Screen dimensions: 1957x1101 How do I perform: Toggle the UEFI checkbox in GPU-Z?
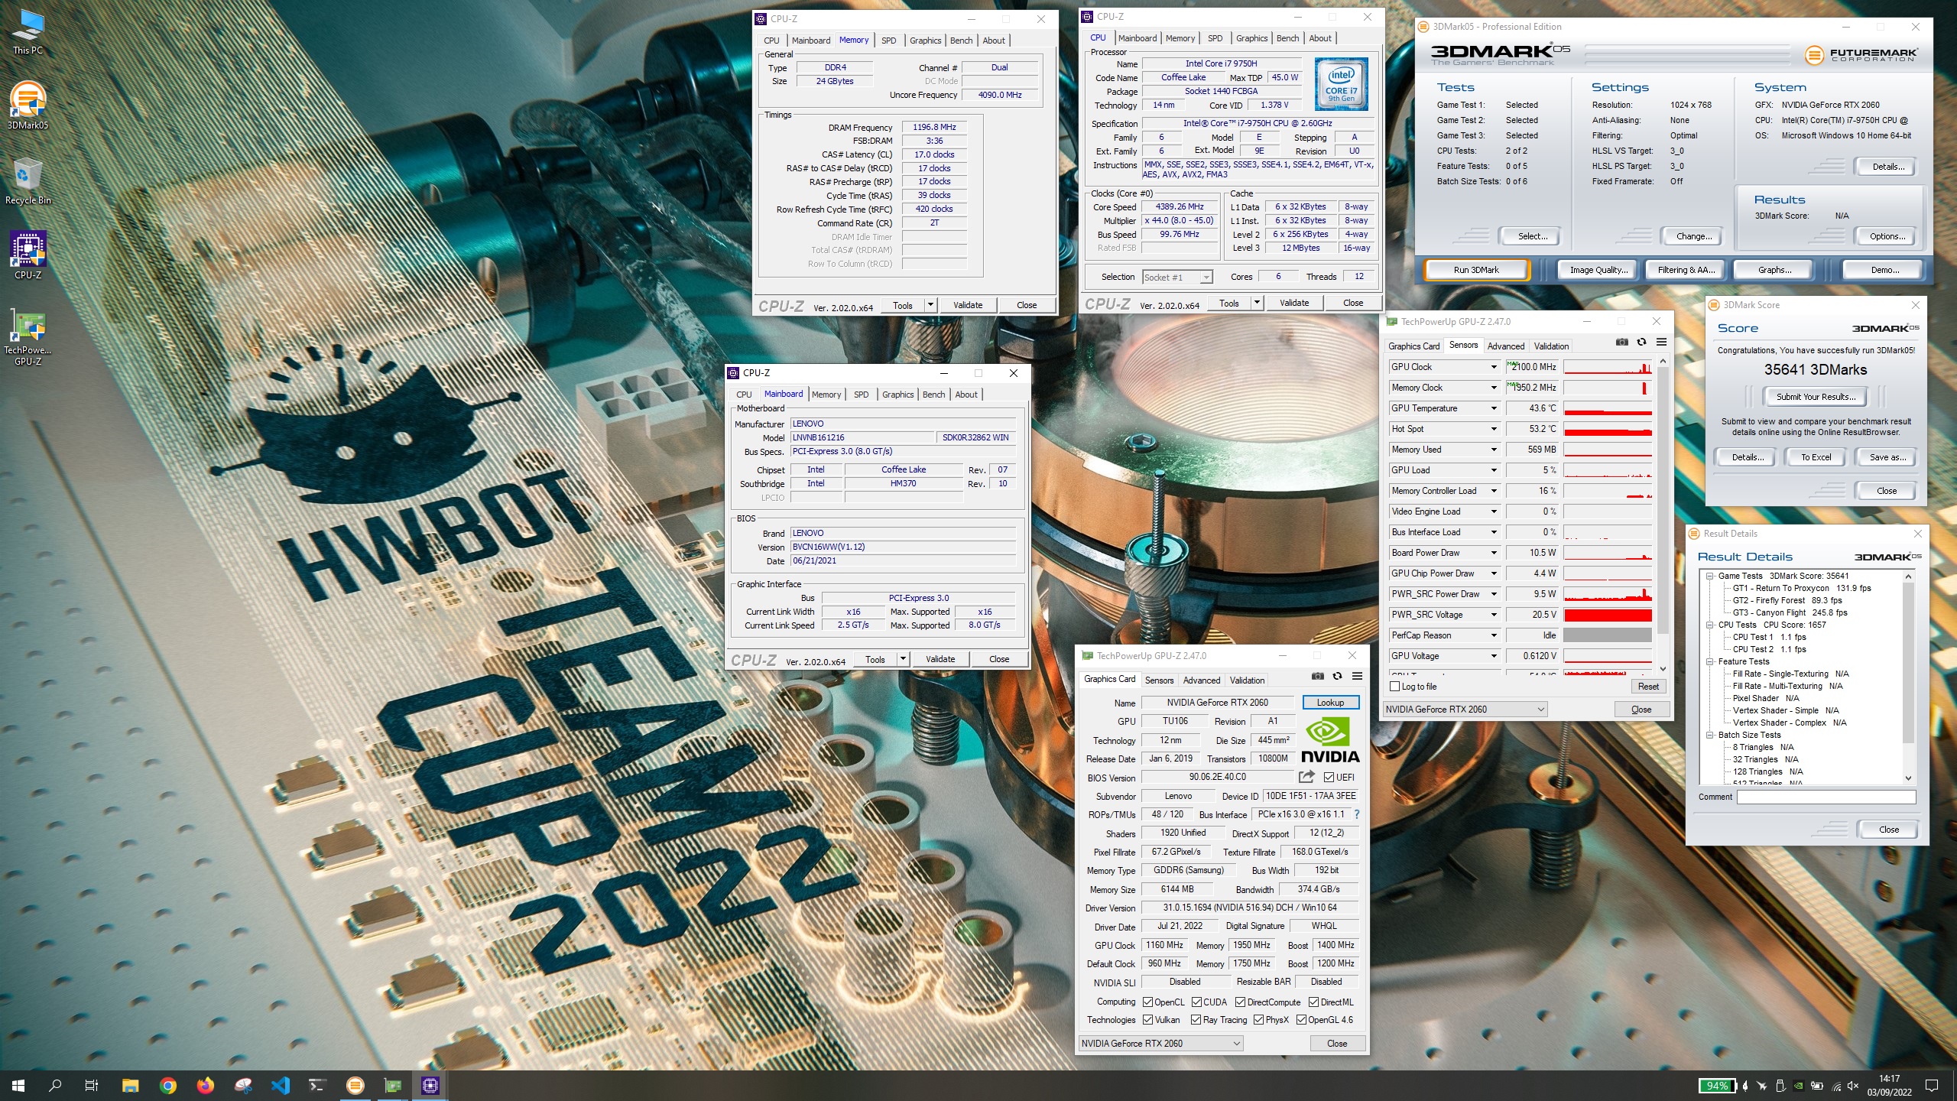click(x=1329, y=778)
